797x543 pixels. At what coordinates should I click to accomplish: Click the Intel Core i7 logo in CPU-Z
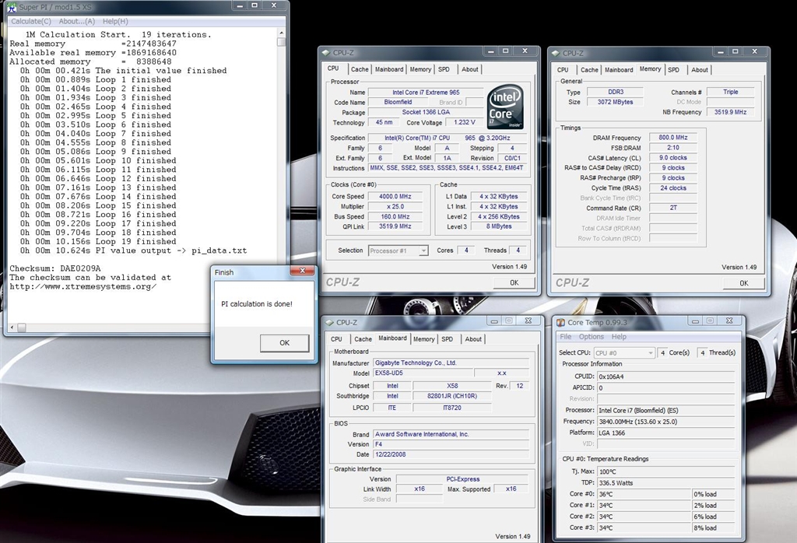pyautogui.click(x=505, y=107)
